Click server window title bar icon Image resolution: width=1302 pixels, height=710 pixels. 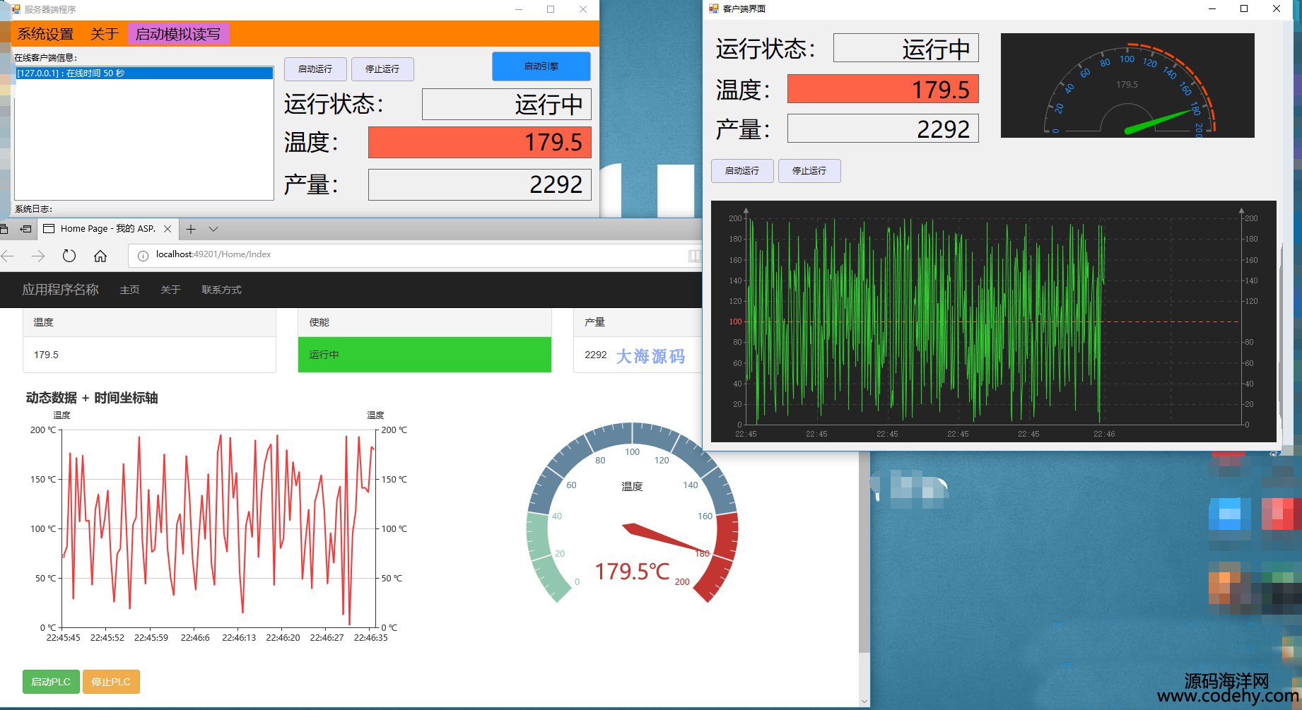point(16,9)
